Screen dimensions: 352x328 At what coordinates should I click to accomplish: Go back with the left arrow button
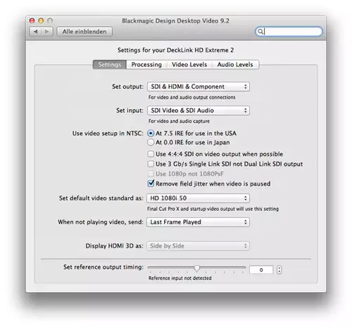(35, 32)
